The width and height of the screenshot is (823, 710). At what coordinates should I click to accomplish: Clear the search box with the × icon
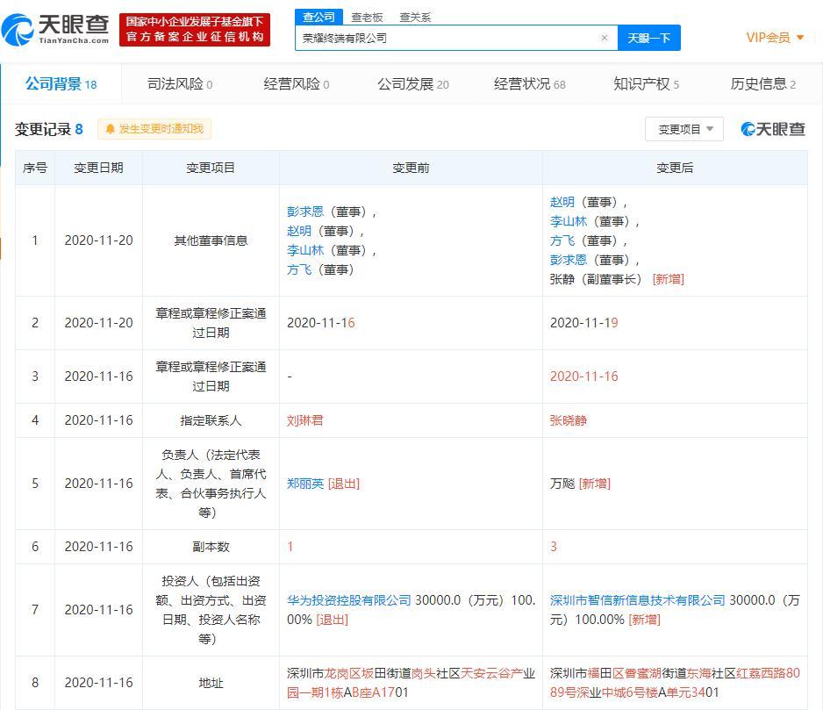point(605,38)
